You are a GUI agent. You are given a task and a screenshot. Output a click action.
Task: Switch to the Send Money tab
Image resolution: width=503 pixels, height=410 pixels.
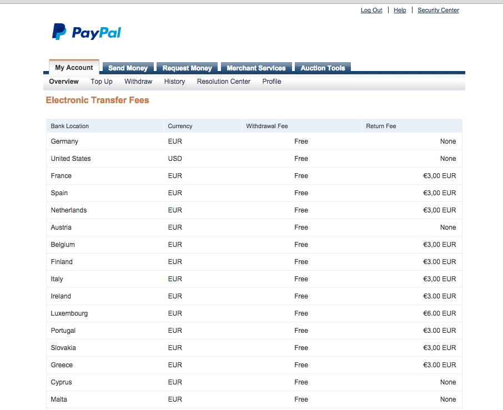coord(128,68)
